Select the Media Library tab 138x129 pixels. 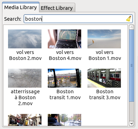pos(21,7)
